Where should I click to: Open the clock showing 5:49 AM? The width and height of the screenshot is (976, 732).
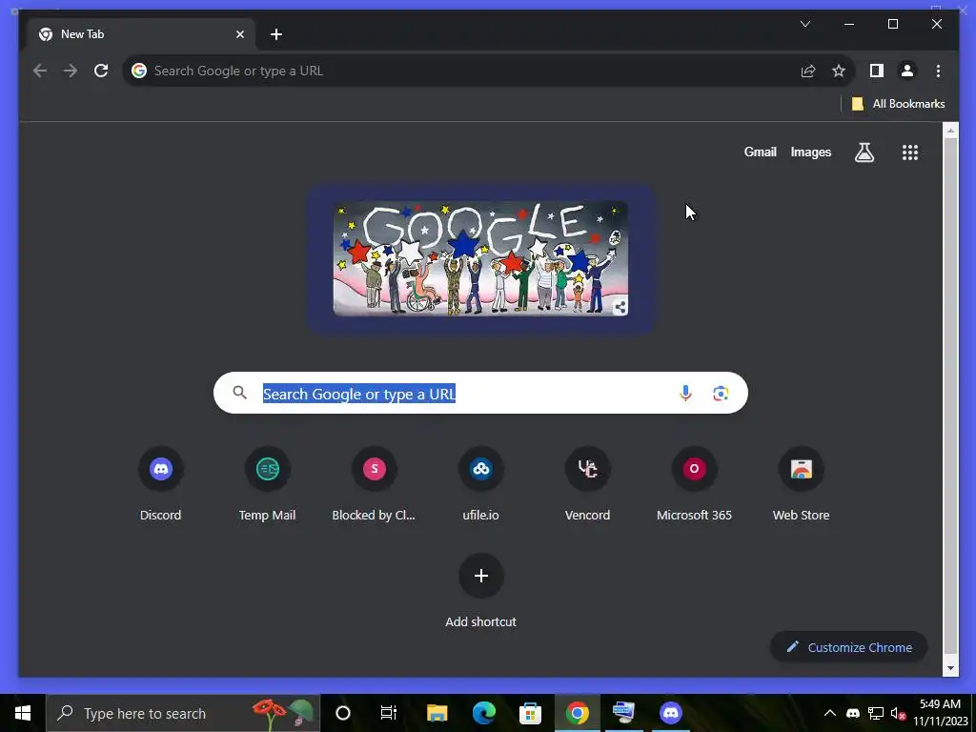[940, 713]
